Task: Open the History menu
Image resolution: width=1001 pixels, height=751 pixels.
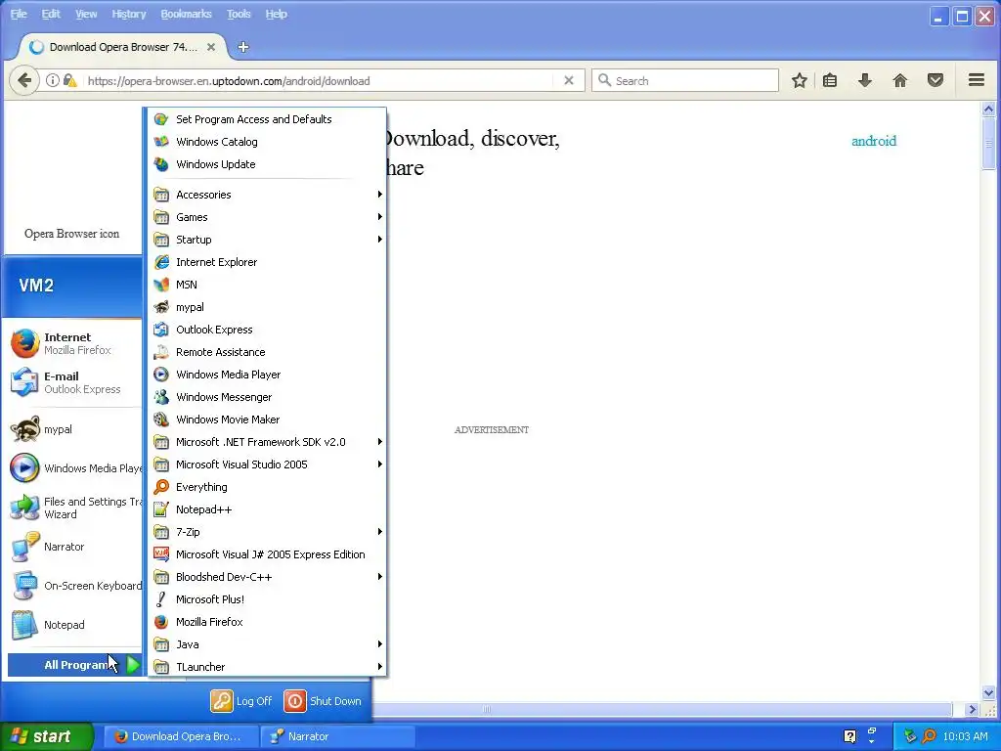Action: 129,14
